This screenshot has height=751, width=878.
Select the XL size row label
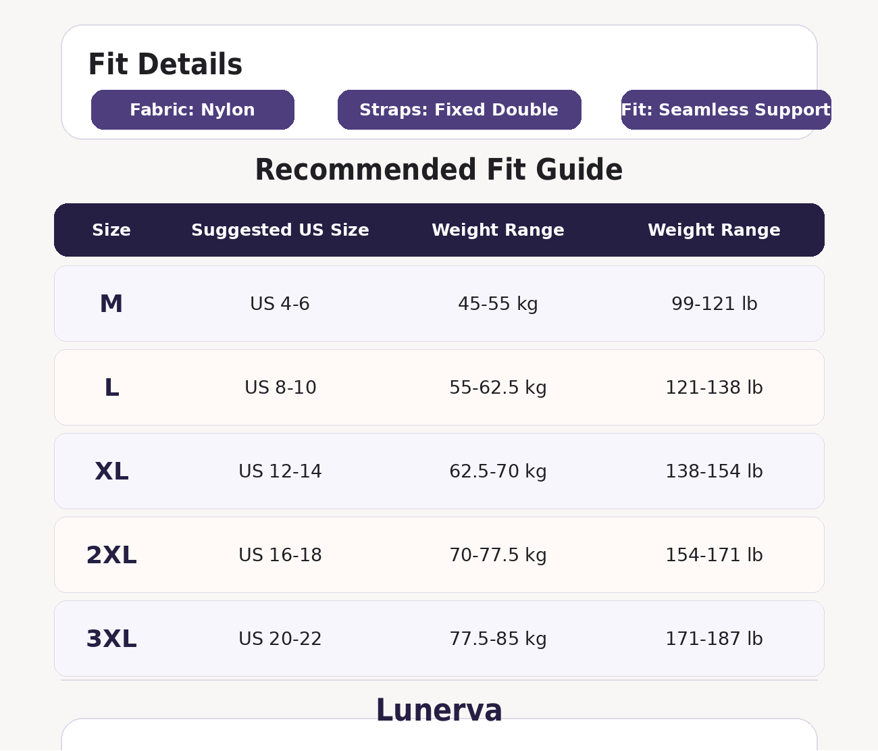(111, 471)
